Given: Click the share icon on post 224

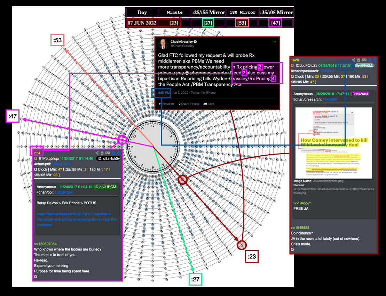Looking at the screenshot, I should [x=97, y=153].
